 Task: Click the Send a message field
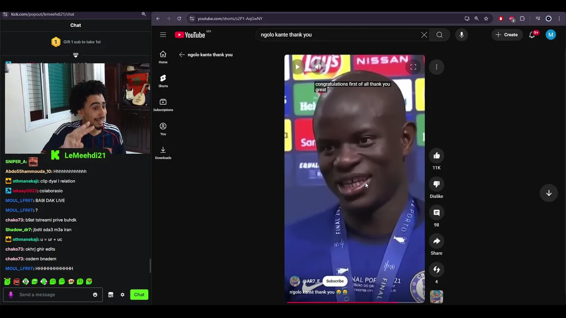tap(53, 295)
